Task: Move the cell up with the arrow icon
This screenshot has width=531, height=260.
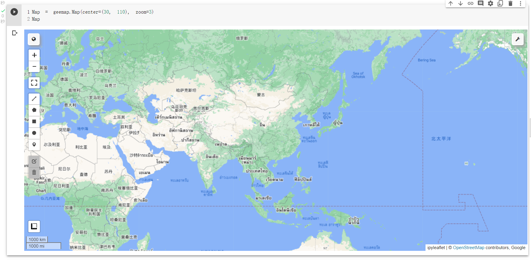Action: tap(450, 4)
